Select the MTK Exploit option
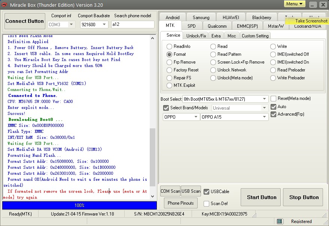 (x=181, y=85)
